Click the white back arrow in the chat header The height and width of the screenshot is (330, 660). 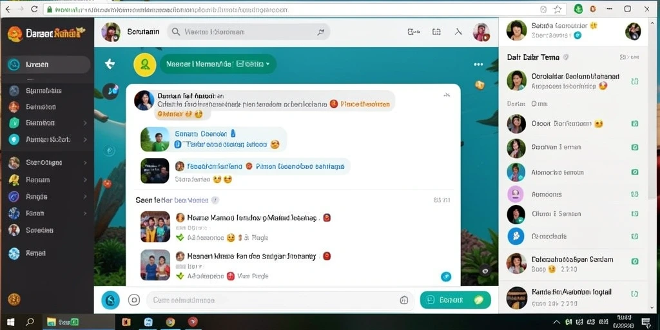coord(110,64)
